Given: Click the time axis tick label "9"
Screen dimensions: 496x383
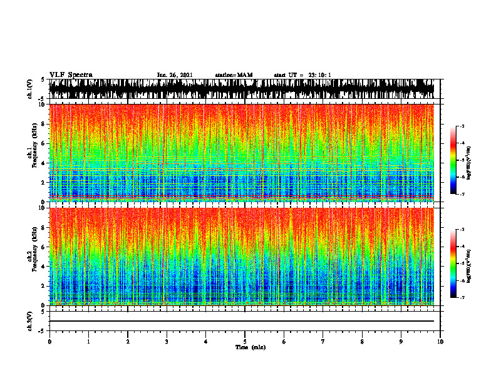Looking at the screenshot, I should [401, 342].
